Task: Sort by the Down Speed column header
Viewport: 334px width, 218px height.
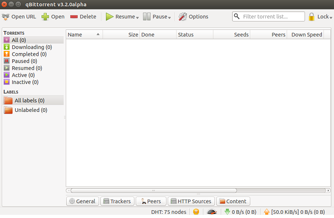Action: click(x=306, y=35)
